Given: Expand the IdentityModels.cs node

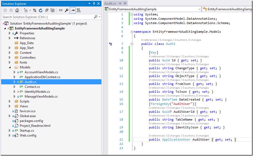Looking at the screenshot, I should click(14, 92).
